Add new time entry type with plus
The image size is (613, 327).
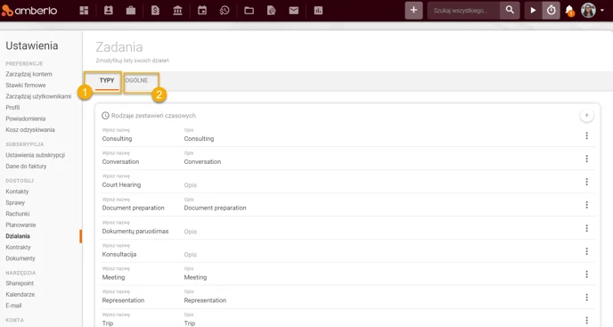click(586, 116)
